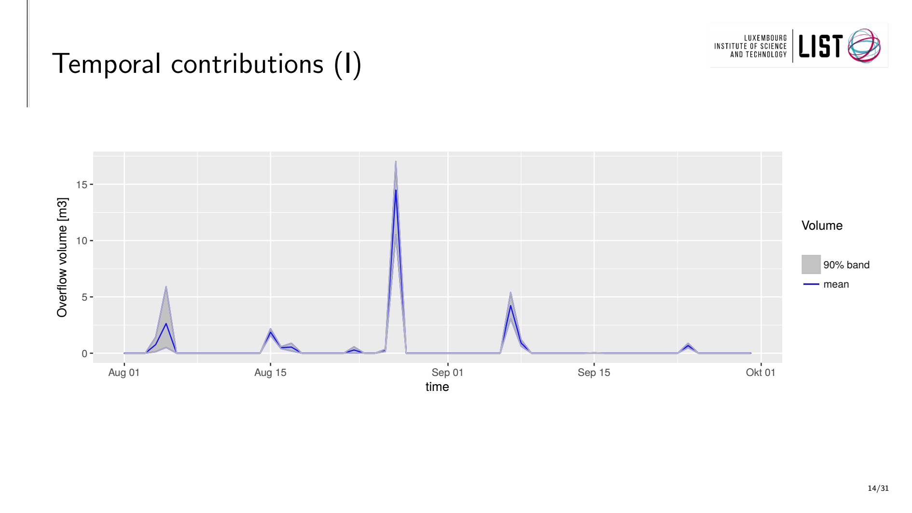Click the Volume legend title
The image size is (912, 513).
pos(822,225)
